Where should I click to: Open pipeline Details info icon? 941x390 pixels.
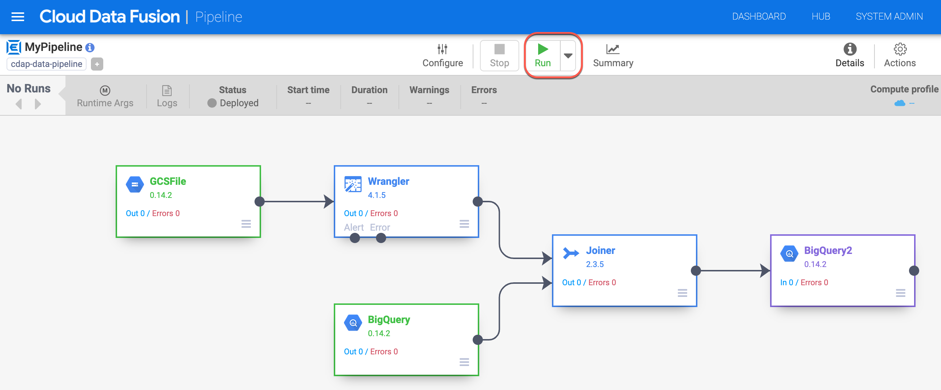click(x=849, y=49)
